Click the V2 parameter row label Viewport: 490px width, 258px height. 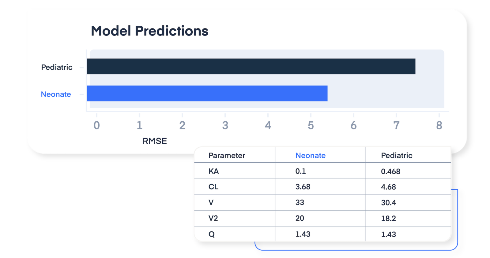[x=213, y=218]
